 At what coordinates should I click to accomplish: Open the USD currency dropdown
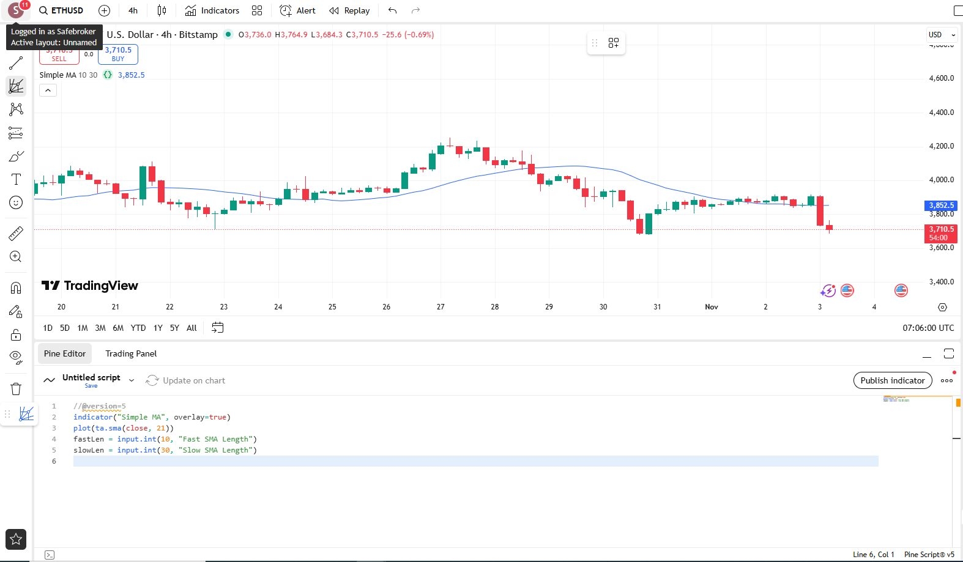(942, 35)
